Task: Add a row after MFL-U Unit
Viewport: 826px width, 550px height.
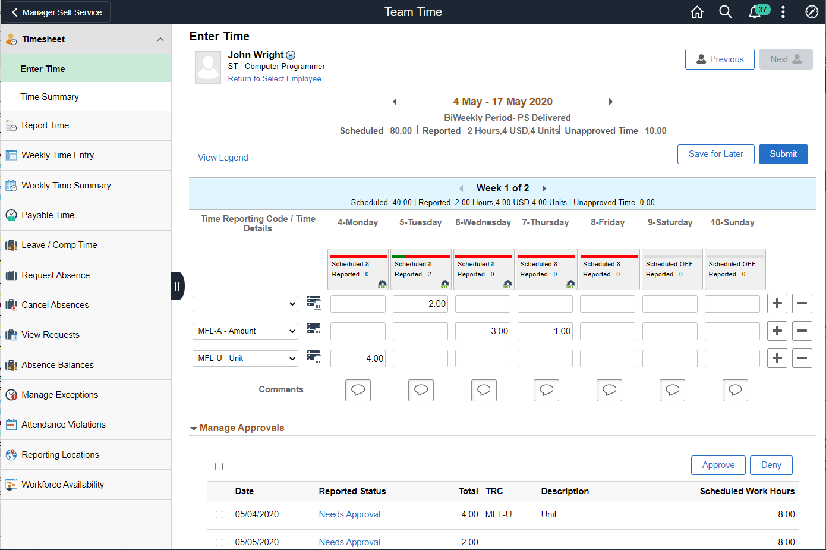Action: (x=777, y=358)
